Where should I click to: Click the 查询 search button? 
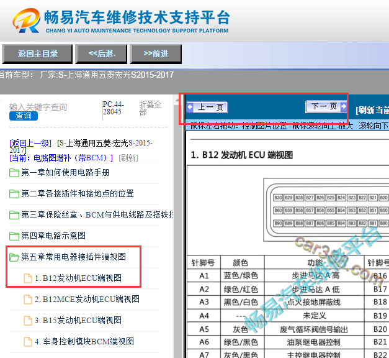24,116
